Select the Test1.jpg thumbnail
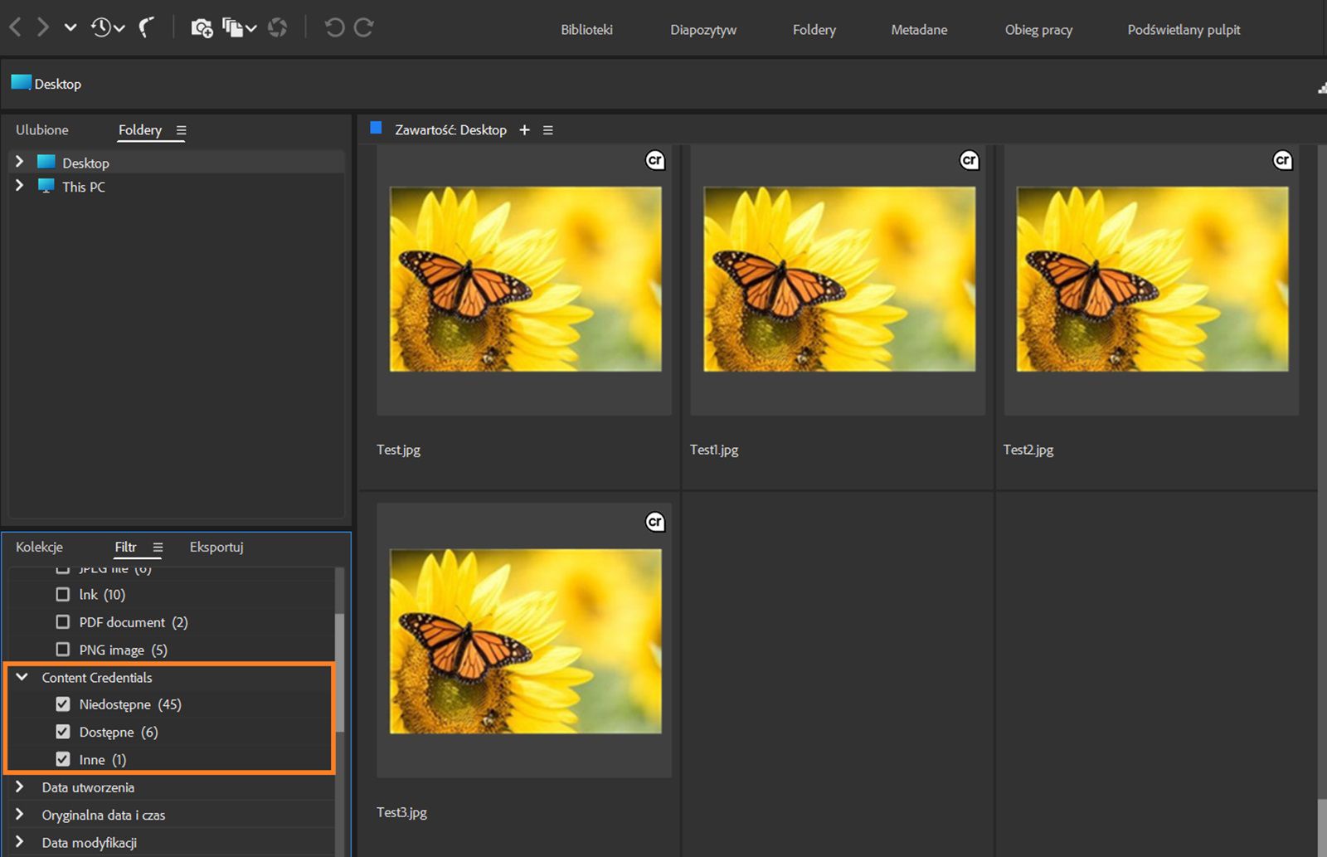1327x857 pixels. (839, 280)
